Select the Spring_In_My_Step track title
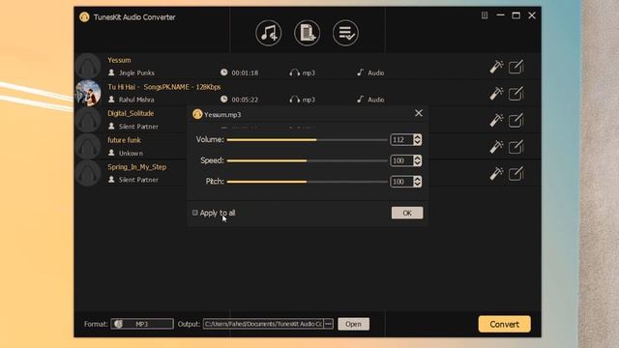 pyautogui.click(x=137, y=167)
